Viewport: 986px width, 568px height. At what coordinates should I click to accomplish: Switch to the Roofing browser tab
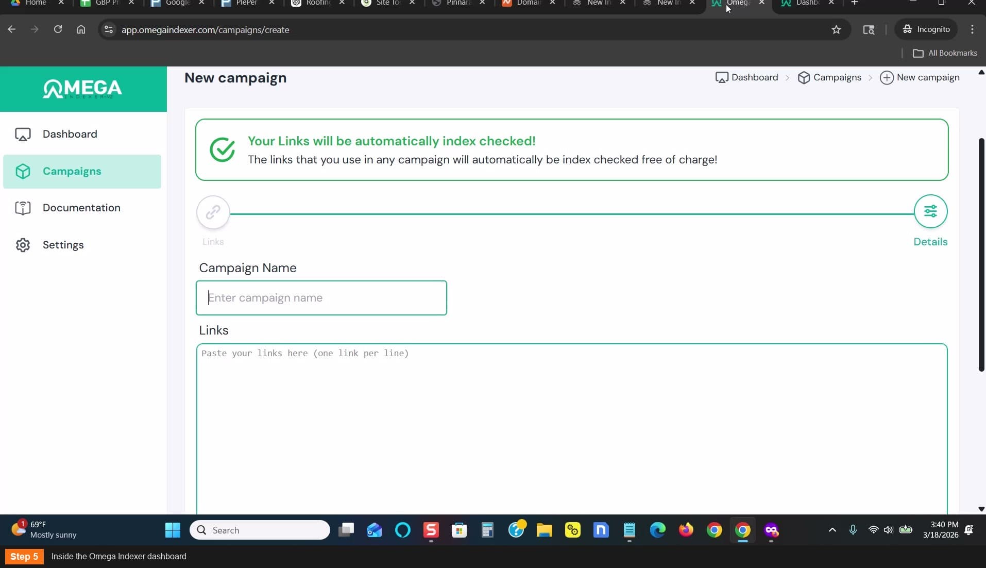[318, 3]
